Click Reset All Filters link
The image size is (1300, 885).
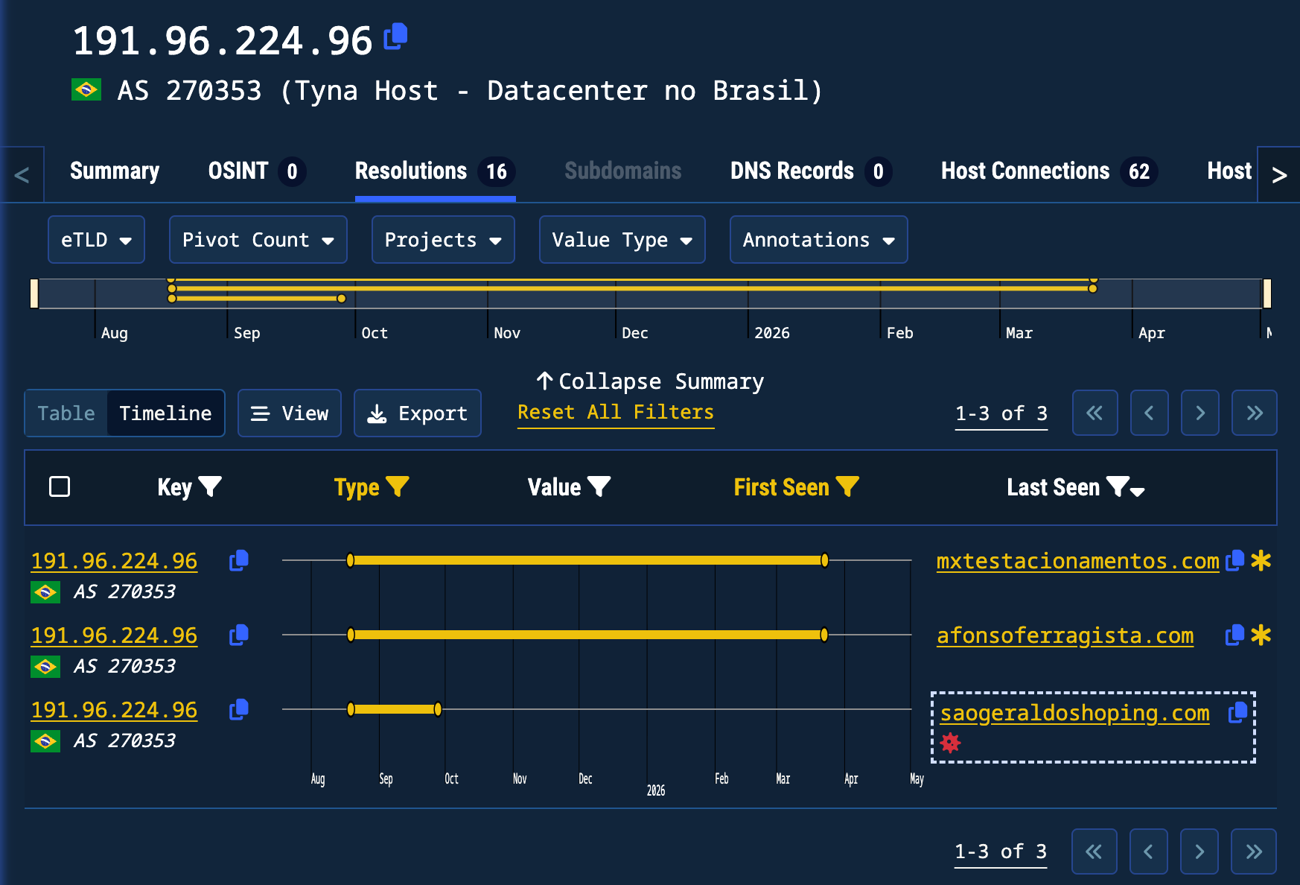point(616,413)
